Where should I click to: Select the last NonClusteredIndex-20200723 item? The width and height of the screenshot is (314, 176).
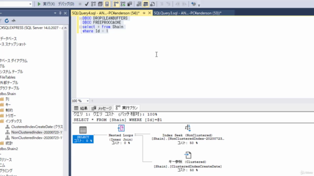pos(37,138)
